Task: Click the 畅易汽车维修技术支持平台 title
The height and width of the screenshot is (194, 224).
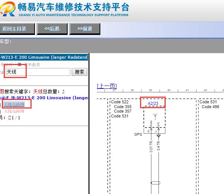Action: pyautogui.click(x=74, y=7)
